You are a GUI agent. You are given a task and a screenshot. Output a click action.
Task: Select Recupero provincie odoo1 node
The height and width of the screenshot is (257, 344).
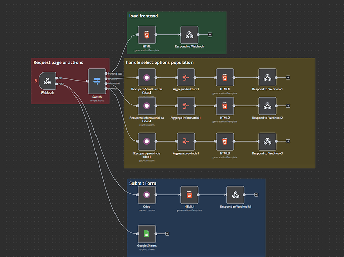[147, 141]
